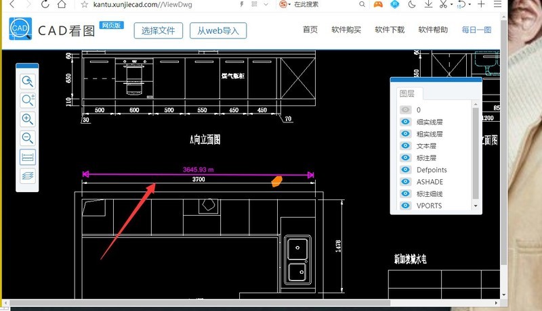
Task: Select the zoom window (±) tool
Action: click(28, 101)
